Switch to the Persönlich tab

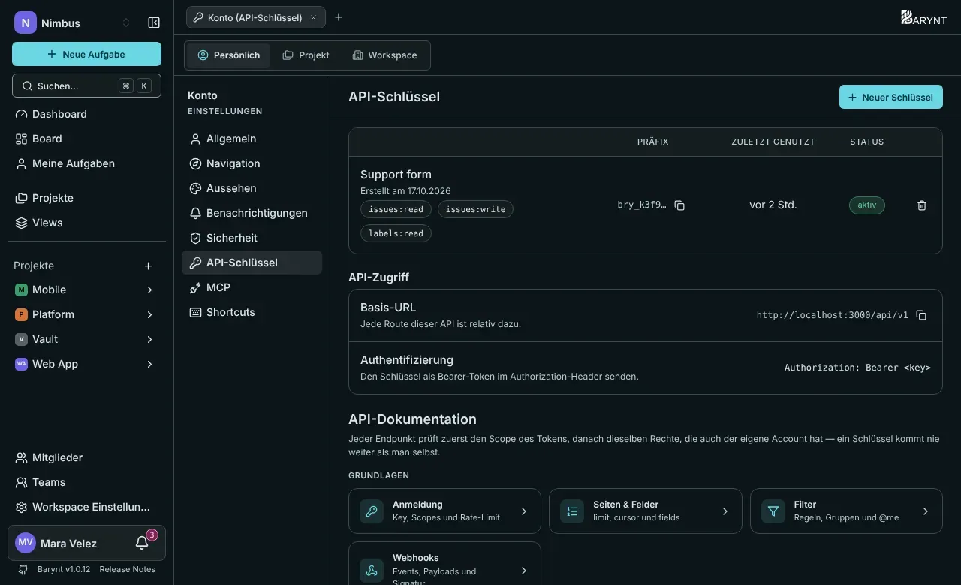pyautogui.click(x=229, y=55)
